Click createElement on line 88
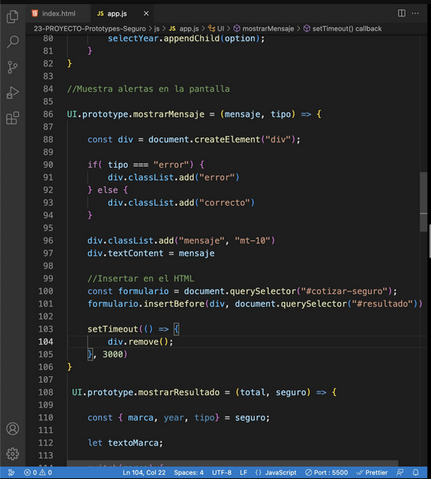 227,140
